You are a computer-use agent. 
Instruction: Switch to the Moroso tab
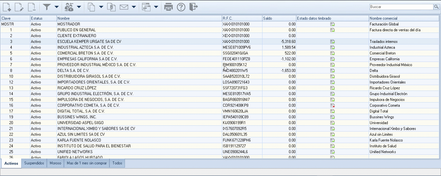coord(56,163)
